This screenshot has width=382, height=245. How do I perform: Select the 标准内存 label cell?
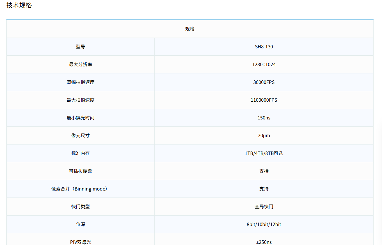[x=80, y=153]
